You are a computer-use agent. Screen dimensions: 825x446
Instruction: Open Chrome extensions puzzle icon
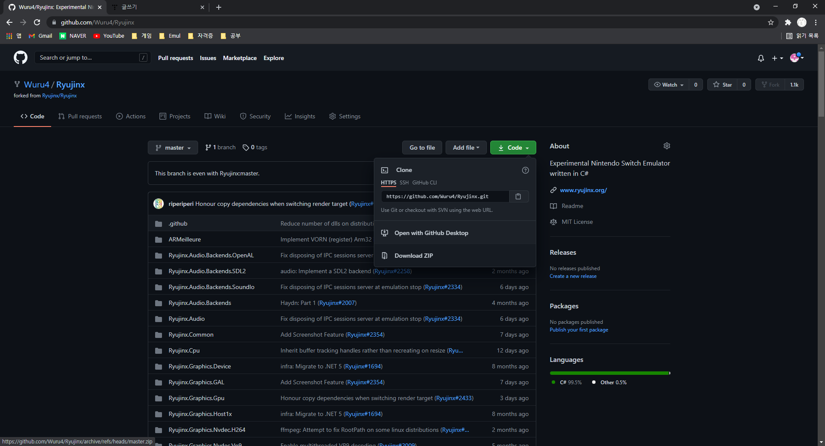788,22
